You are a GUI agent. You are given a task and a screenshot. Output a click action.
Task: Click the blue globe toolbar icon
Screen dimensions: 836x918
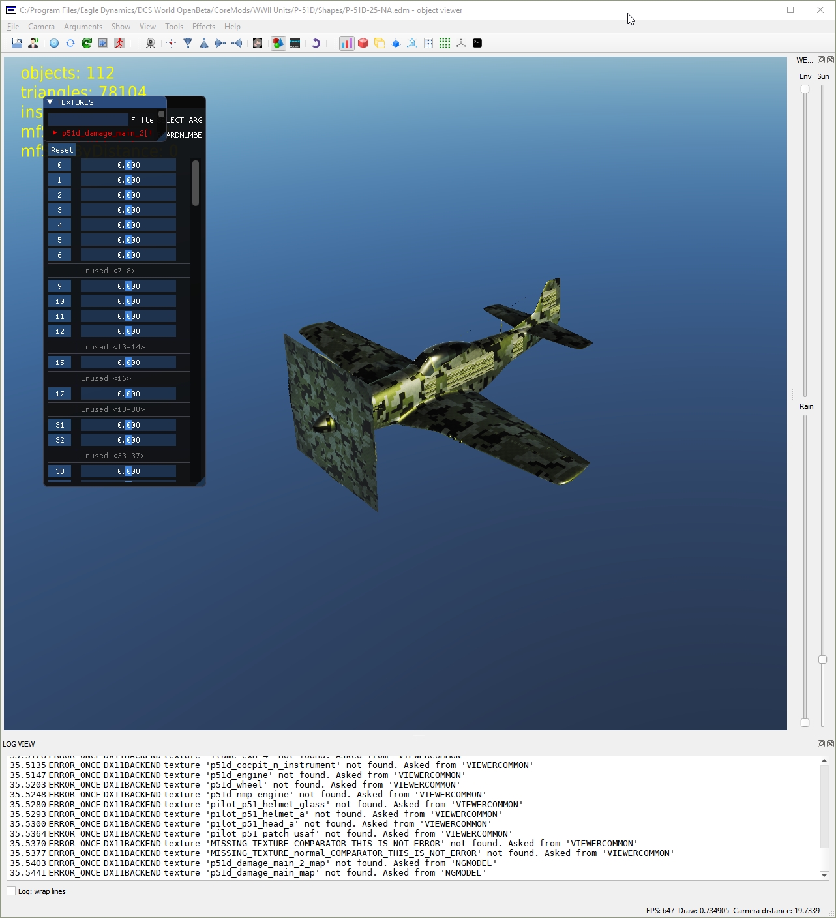tap(54, 43)
